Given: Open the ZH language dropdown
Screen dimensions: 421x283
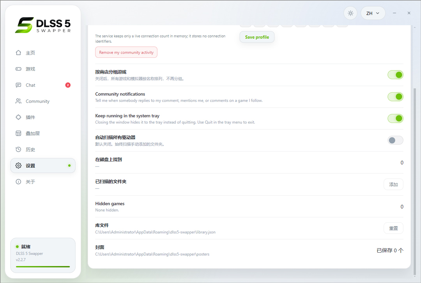Looking at the screenshot, I should pos(373,13).
